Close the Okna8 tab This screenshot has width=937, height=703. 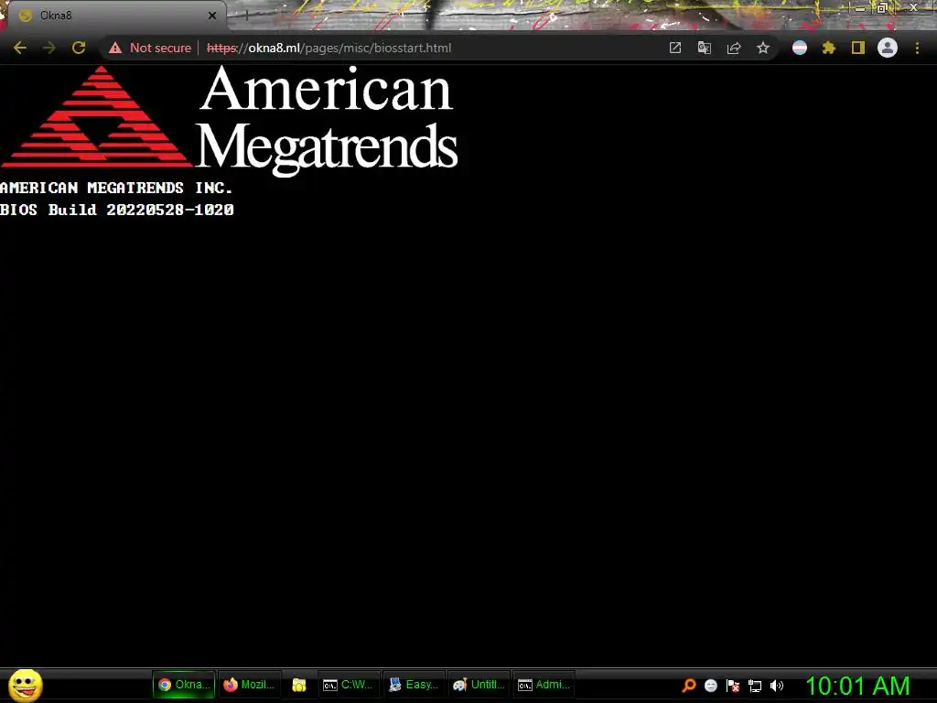212,16
